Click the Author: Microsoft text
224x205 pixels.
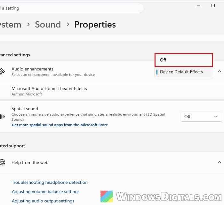point(27,94)
